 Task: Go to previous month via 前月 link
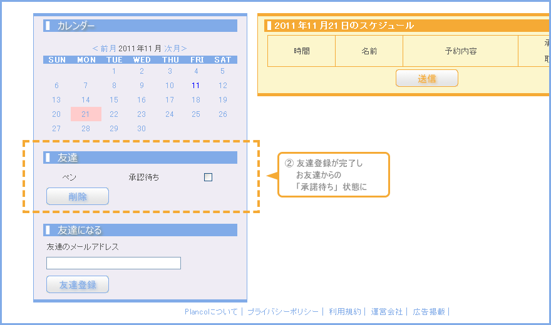point(105,48)
